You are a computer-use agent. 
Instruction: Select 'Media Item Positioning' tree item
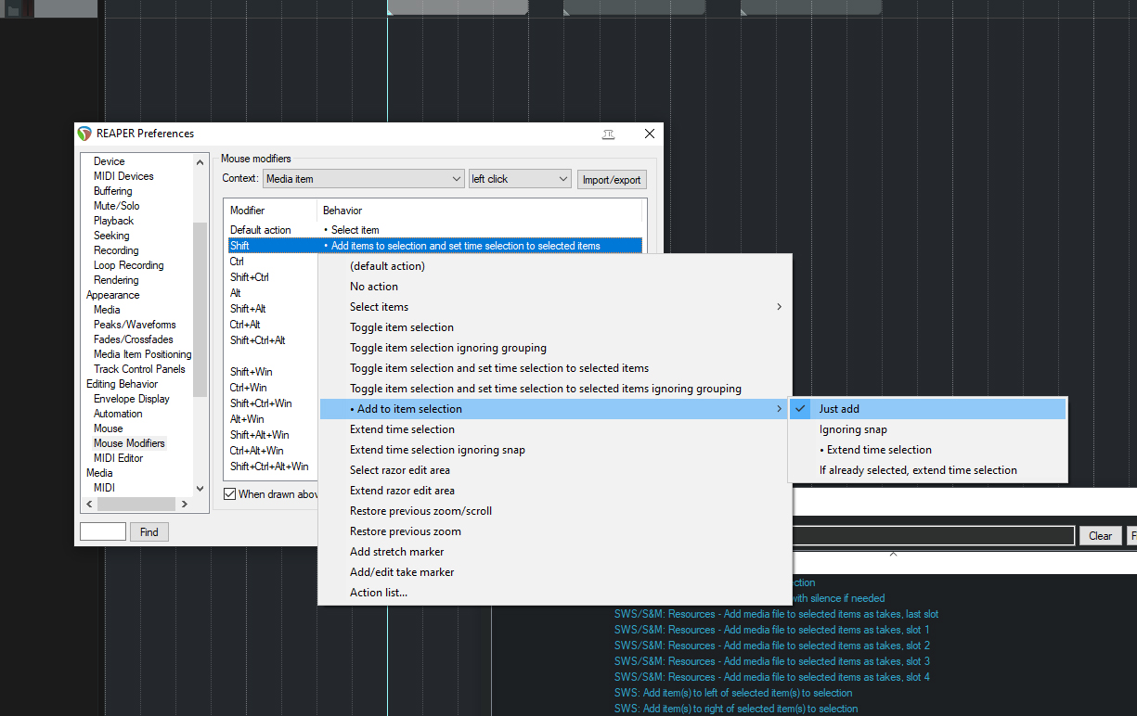pyautogui.click(x=142, y=354)
